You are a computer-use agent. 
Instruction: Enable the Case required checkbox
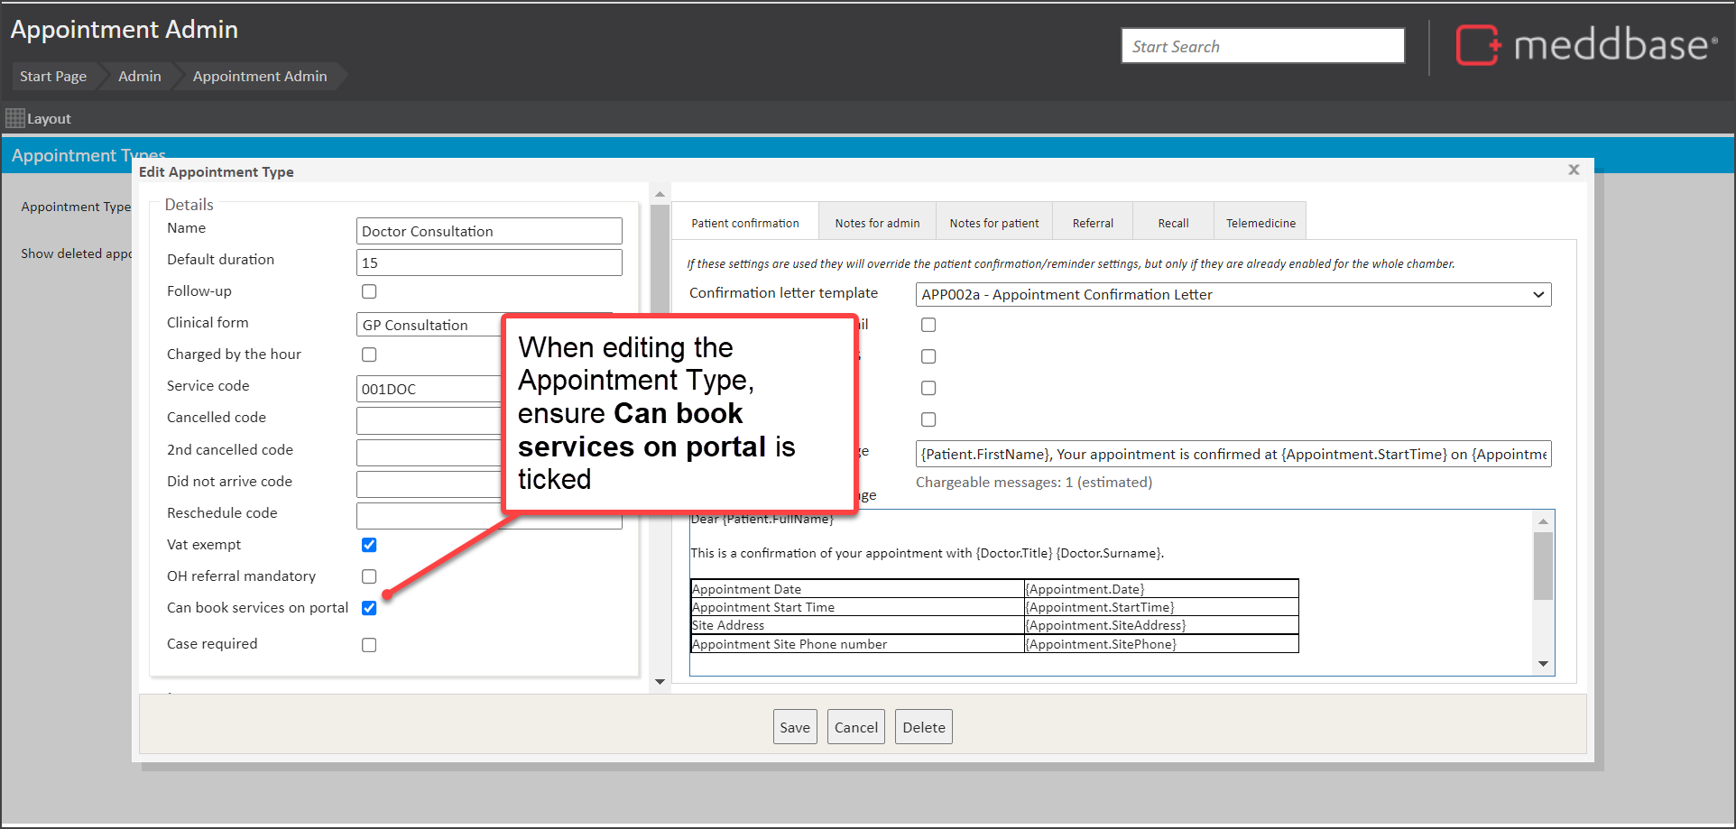[x=369, y=645]
